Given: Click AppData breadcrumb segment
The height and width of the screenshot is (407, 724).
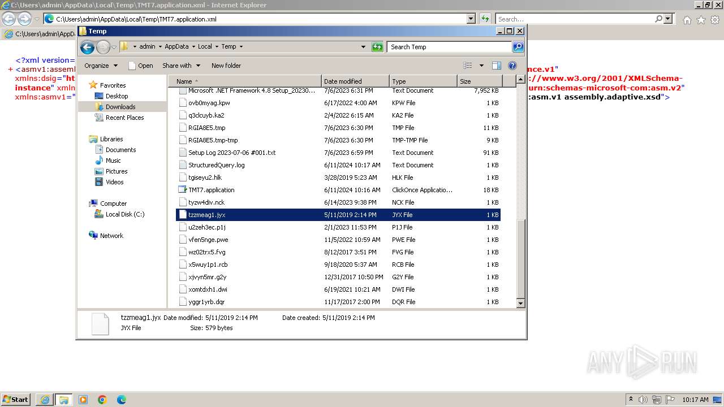Looking at the screenshot, I should (176, 47).
